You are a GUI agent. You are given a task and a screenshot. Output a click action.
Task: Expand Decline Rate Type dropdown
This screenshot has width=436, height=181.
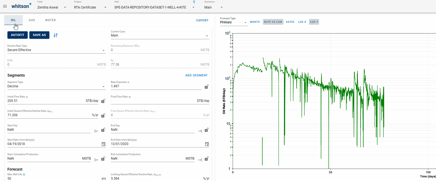point(103,50)
